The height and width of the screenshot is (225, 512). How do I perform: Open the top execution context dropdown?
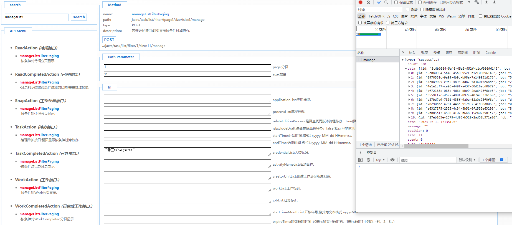380,160
